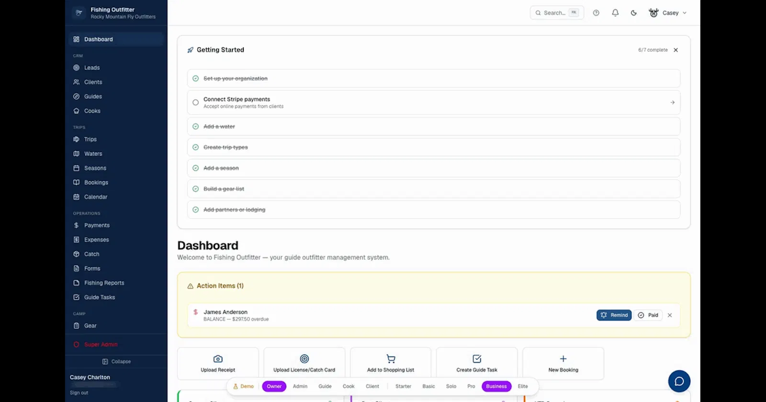Image resolution: width=766 pixels, height=402 pixels.
Task: Select the Admin role
Action: pos(300,386)
